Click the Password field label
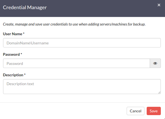This screenshot has height=119, width=165. tap(11, 54)
